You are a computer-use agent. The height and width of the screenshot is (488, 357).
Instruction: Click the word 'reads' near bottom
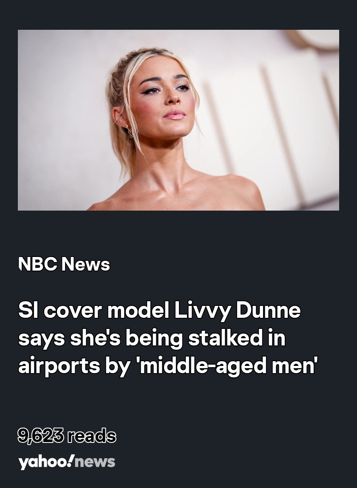(x=92, y=435)
